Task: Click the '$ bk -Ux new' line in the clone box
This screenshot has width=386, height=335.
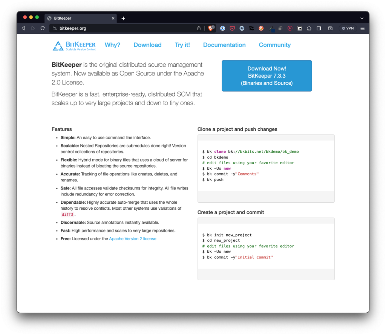Action: pyautogui.click(x=216, y=169)
